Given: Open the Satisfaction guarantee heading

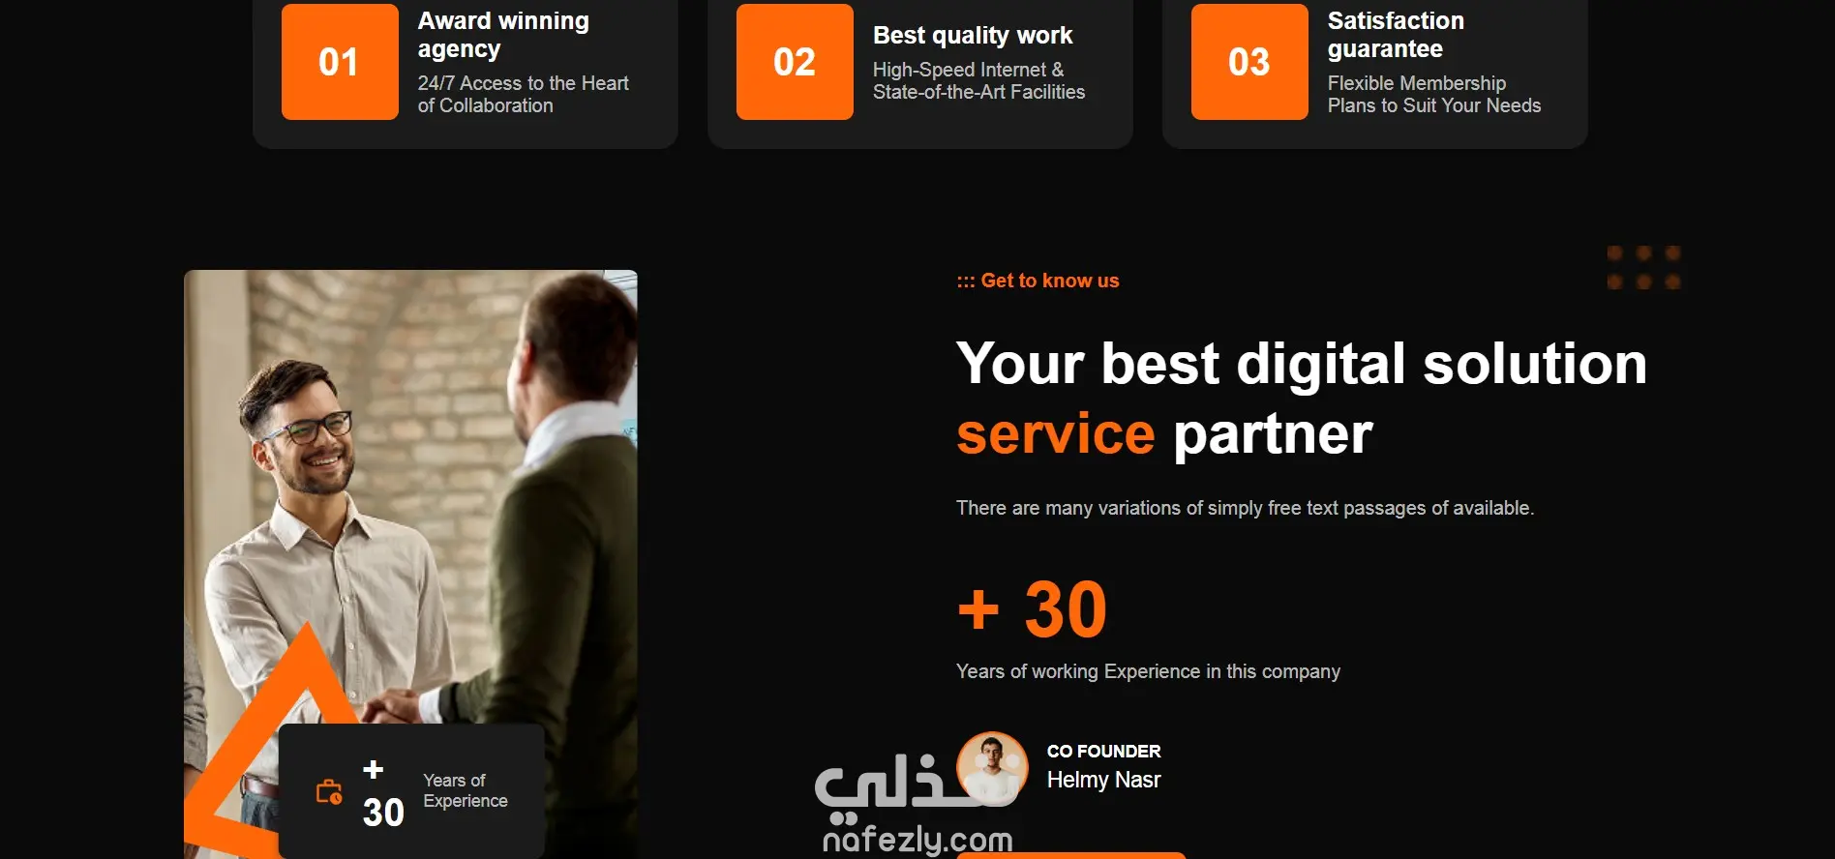Looking at the screenshot, I should [1396, 35].
